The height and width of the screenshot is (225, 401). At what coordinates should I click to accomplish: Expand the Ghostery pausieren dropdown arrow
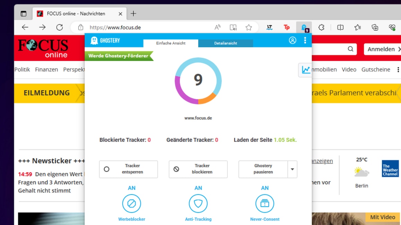292,169
